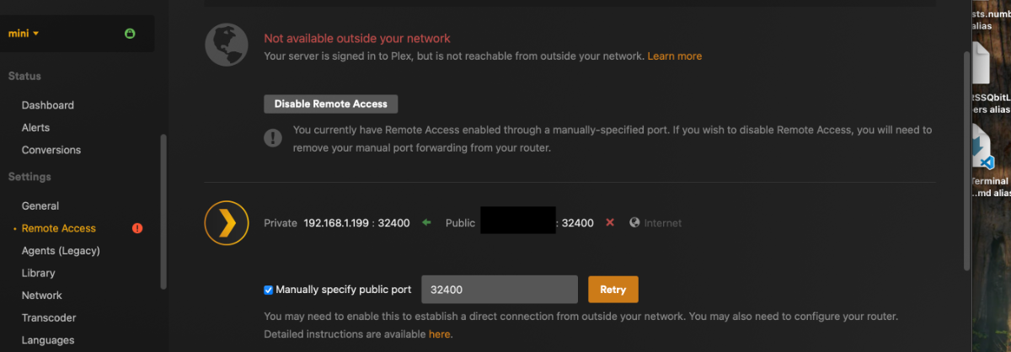Viewport: 1011px width, 352px height.
Task: Click the green arrow between Private and Public
Action: click(426, 223)
